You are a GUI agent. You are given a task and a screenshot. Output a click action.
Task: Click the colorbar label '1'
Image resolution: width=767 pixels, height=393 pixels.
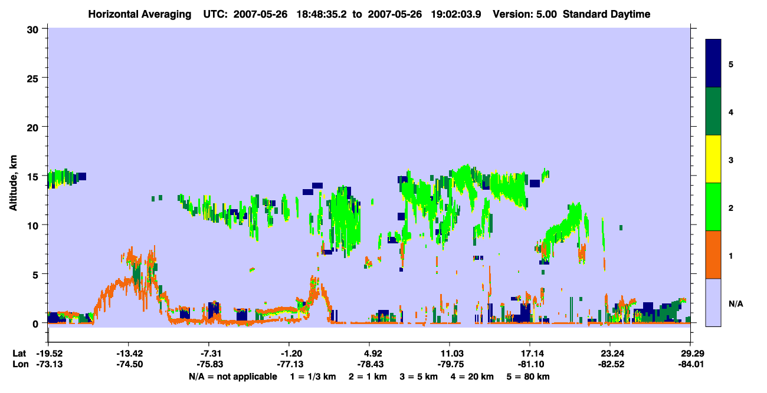731,255
